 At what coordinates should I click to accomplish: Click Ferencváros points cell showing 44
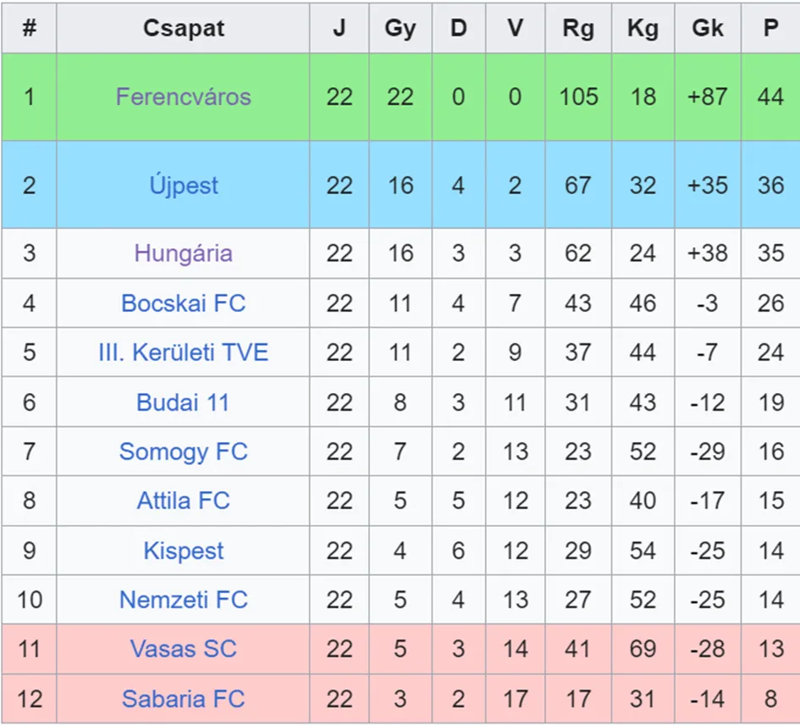pos(770,97)
